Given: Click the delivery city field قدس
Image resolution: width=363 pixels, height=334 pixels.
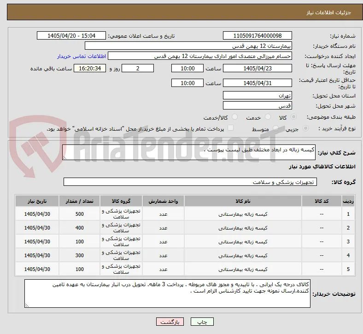Looking at the screenshot, I should (257, 105).
